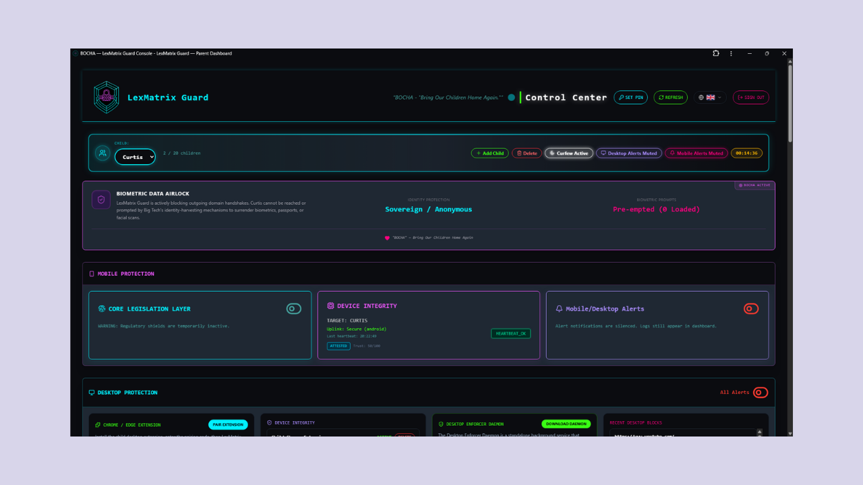Click the fingerprint icon on Core Legislation Layer
The height and width of the screenshot is (485, 863).
click(102, 309)
